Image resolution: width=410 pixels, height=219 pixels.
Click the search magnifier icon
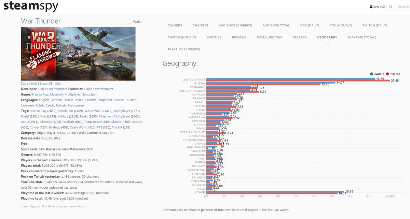coord(391,6)
